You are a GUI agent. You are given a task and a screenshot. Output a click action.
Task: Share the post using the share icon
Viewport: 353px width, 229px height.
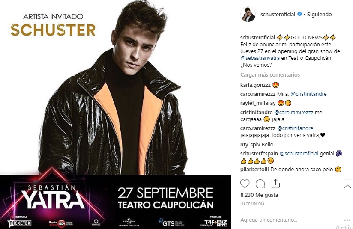coord(275,184)
